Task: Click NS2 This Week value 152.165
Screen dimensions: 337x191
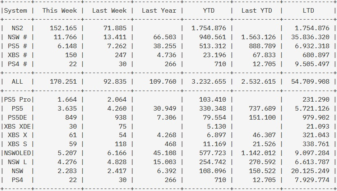Action: (63, 28)
